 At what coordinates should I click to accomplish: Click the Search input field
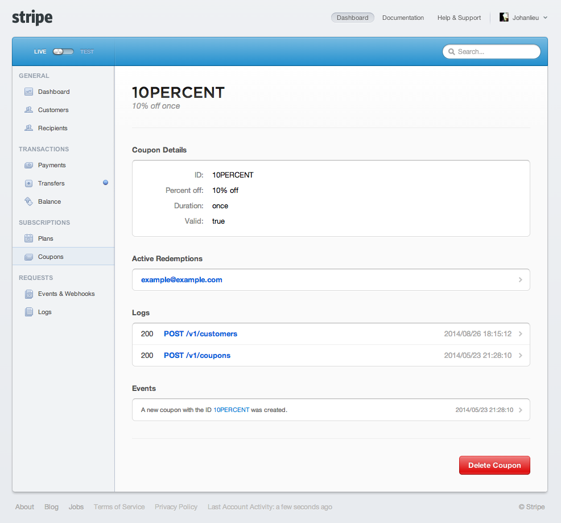coord(491,52)
